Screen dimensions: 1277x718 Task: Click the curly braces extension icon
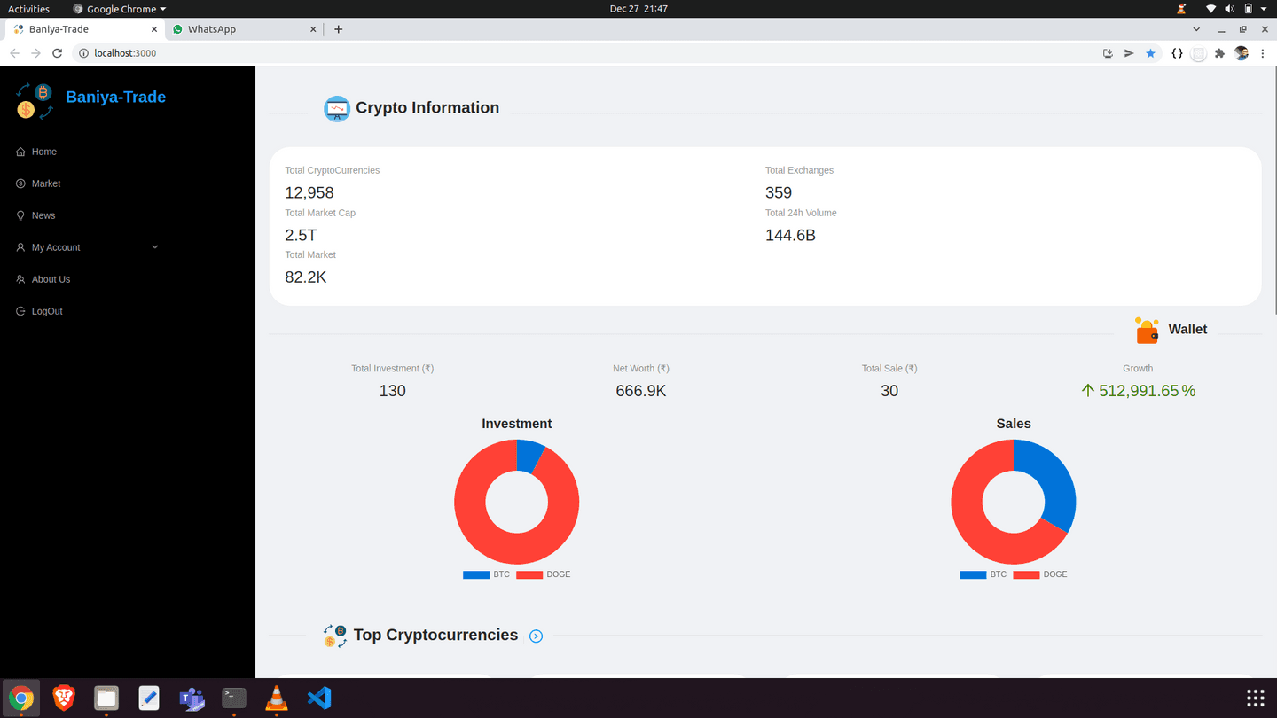tap(1177, 53)
